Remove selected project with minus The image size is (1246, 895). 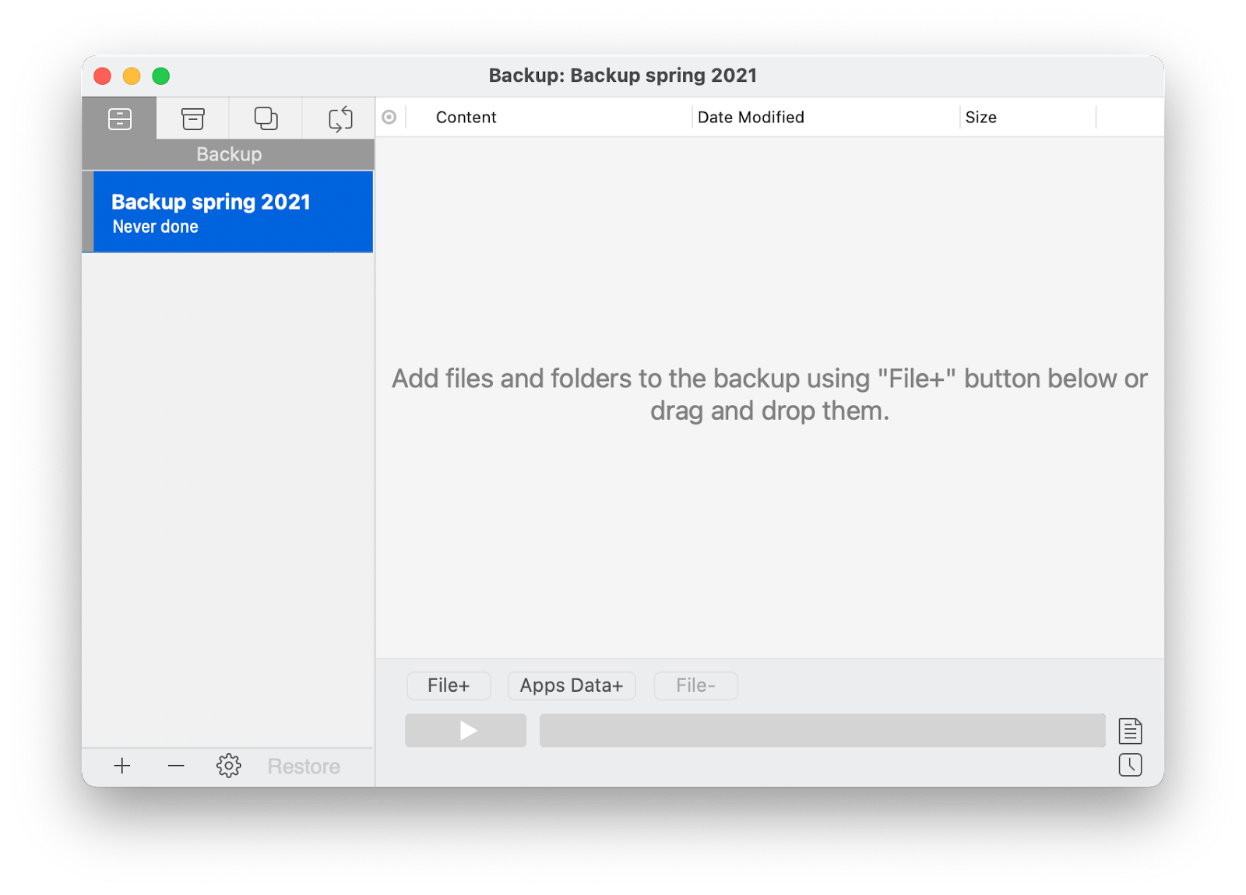click(175, 766)
